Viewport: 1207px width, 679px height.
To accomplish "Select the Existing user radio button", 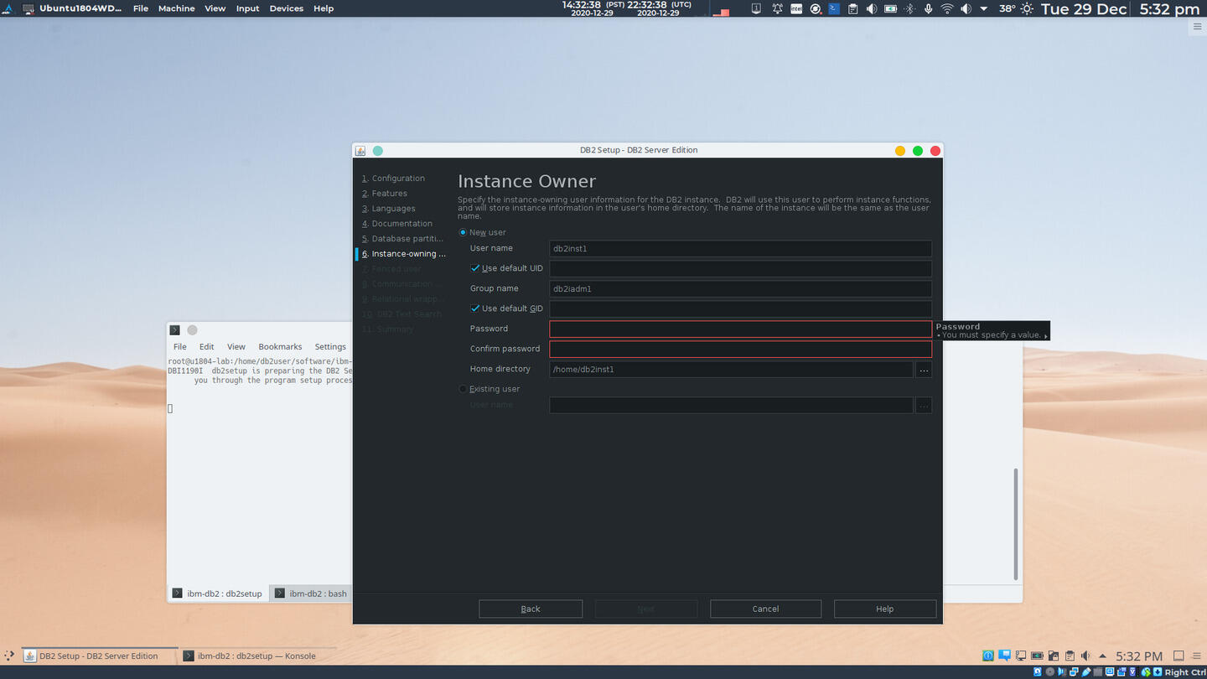I will point(463,389).
